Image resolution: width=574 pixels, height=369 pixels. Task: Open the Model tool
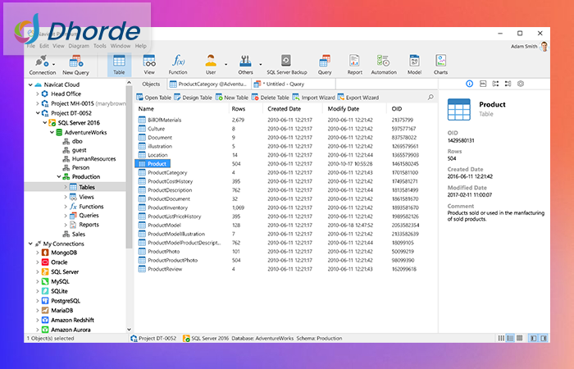click(x=414, y=62)
